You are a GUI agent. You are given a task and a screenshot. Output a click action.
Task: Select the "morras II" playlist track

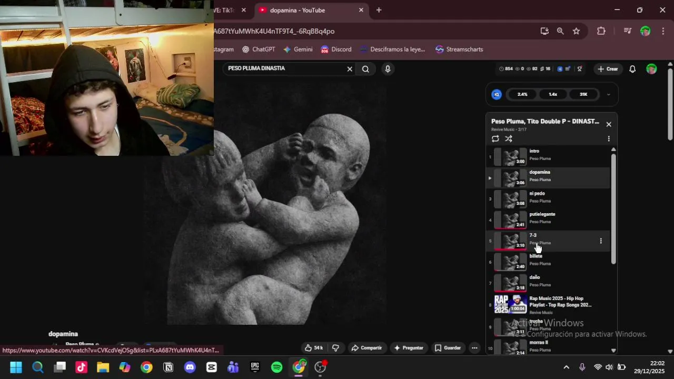tap(548, 346)
